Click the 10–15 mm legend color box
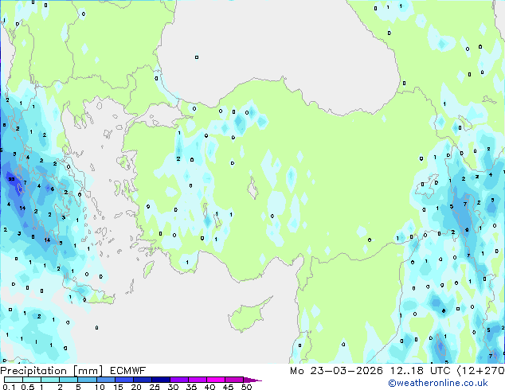 click(105, 380)
